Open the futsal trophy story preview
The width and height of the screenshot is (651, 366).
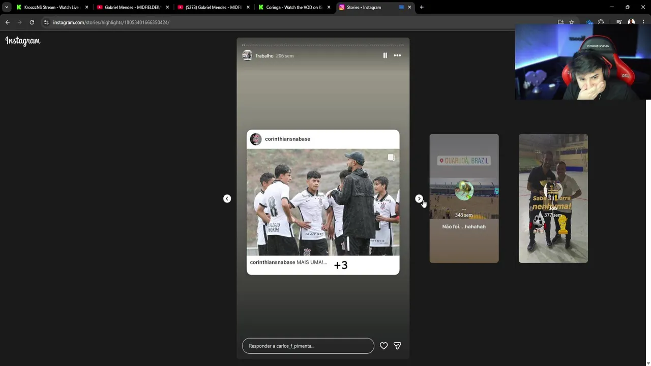click(553, 198)
